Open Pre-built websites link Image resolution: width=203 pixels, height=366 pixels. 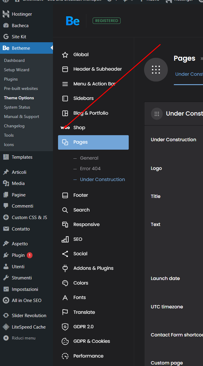coord(21,88)
